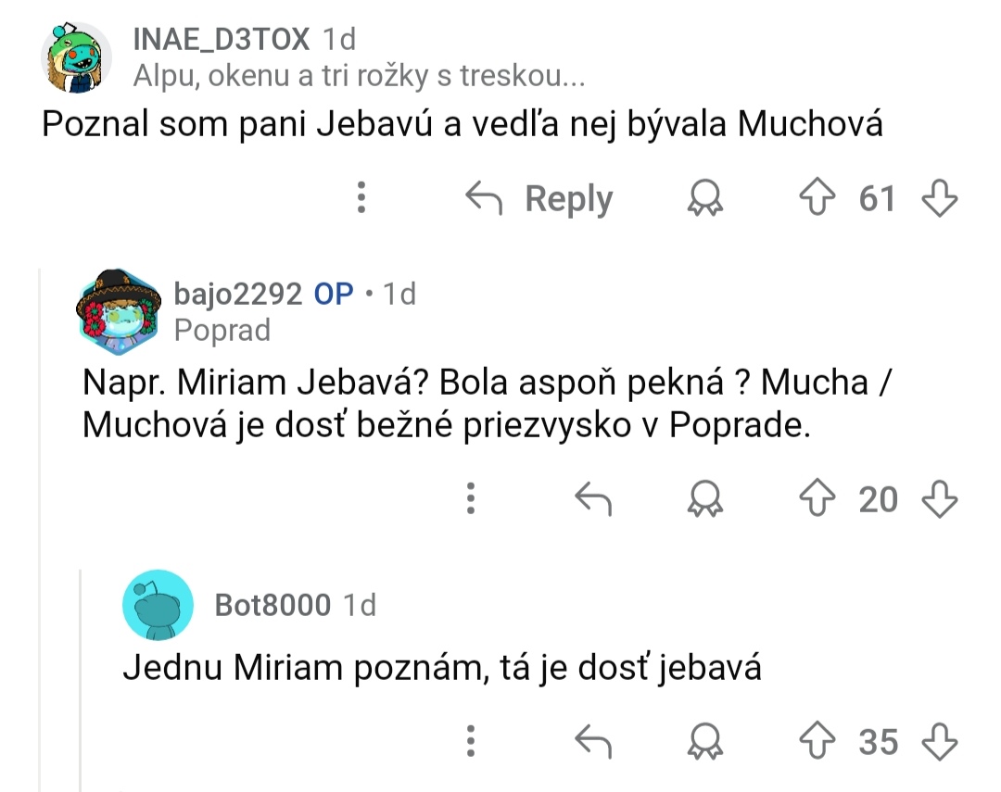The height and width of the screenshot is (792, 1001).
Task: Click Reply on INAE_D3TOX's comment
Action: coord(539,198)
